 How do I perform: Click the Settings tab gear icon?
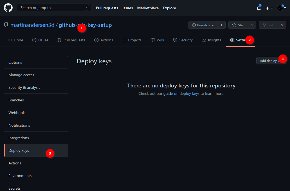coord(232,40)
